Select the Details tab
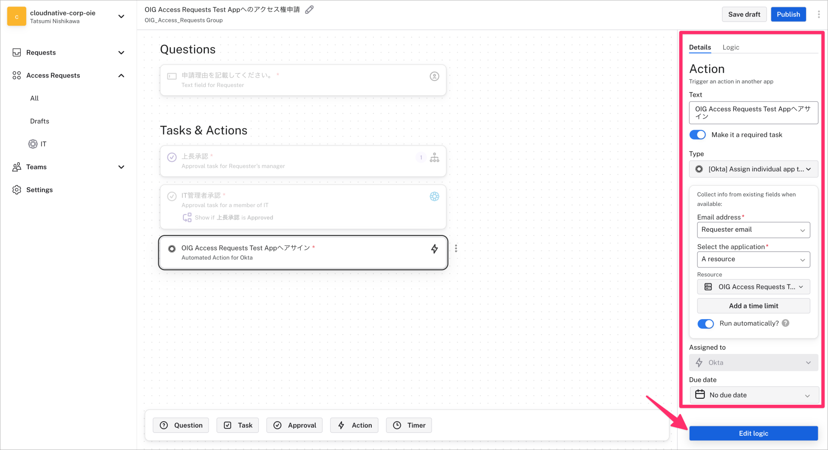This screenshot has width=828, height=450. [x=699, y=47]
